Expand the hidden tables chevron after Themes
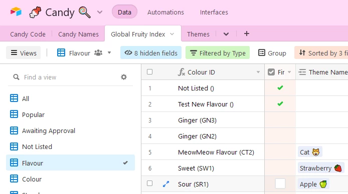This screenshot has height=194, width=348. click(226, 34)
